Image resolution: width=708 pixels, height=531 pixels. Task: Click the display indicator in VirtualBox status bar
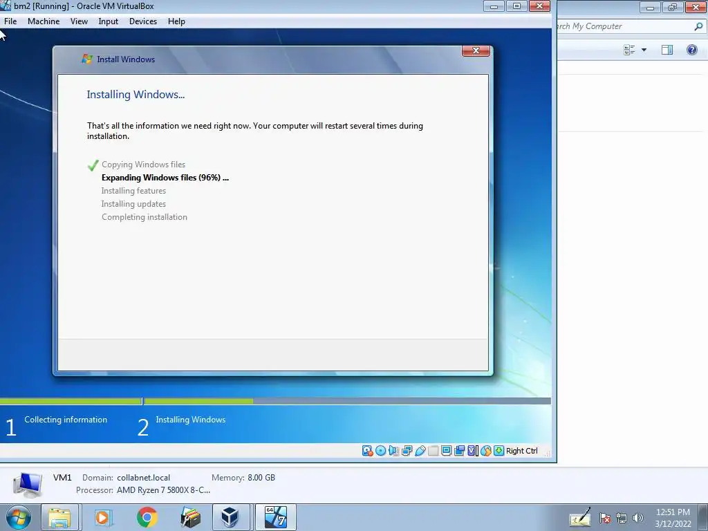point(446,451)
